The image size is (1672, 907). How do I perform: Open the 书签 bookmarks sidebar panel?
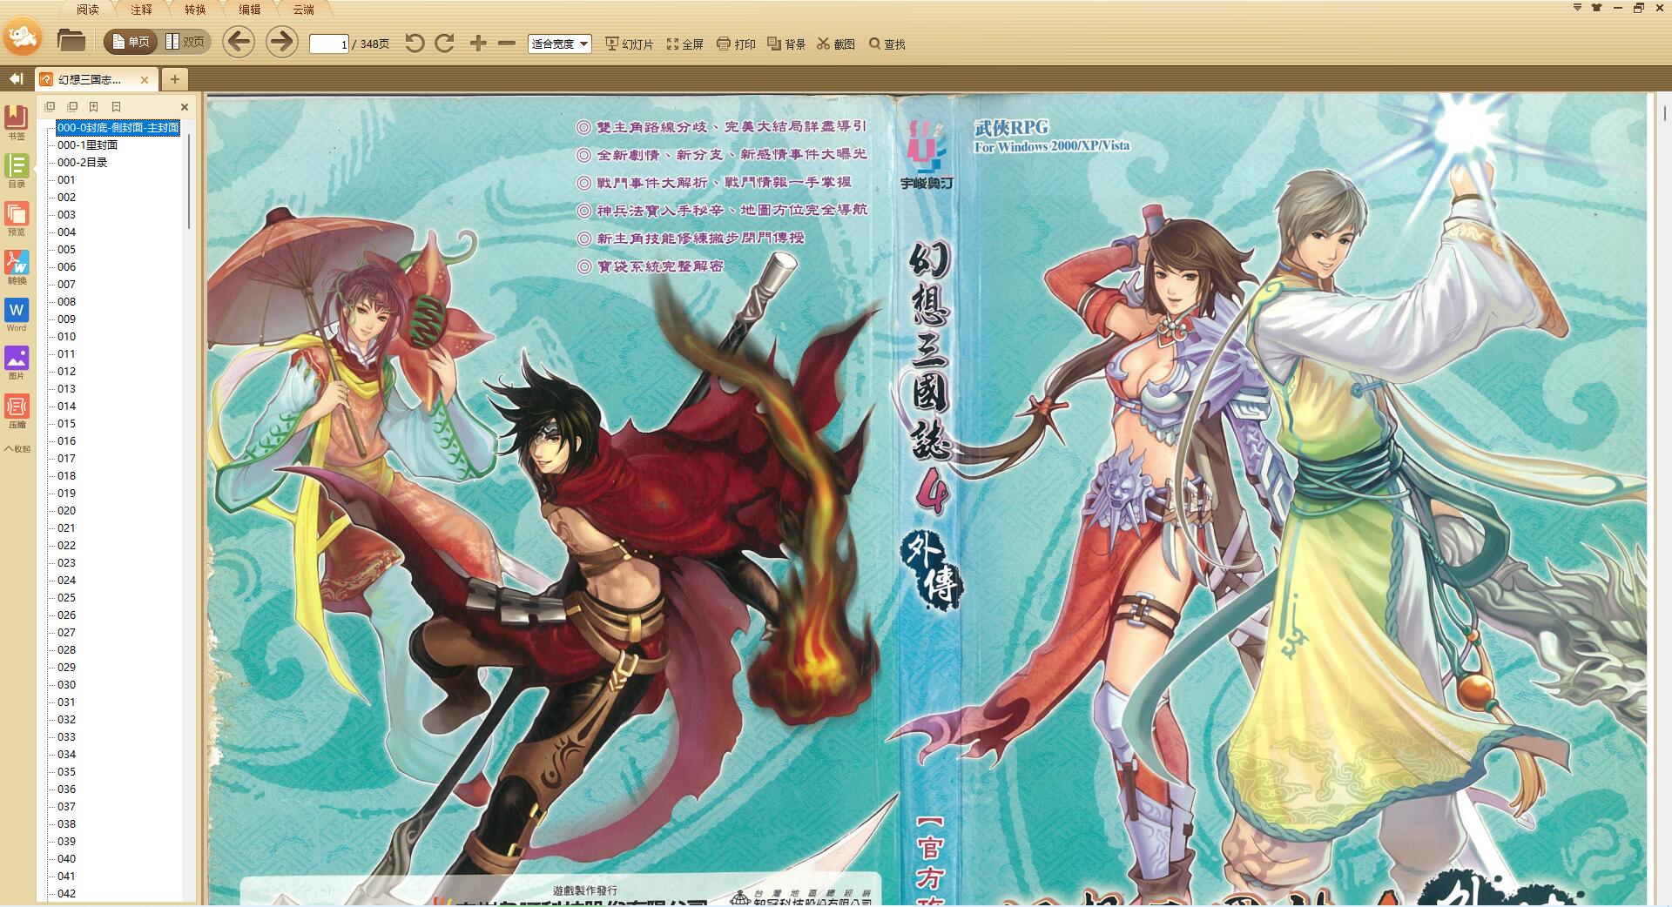point(17,121)
